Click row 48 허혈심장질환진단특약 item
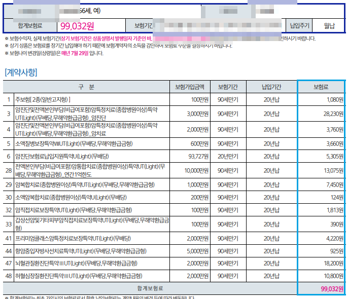Viewport: 347px width, 299px height. coord(79,276)
